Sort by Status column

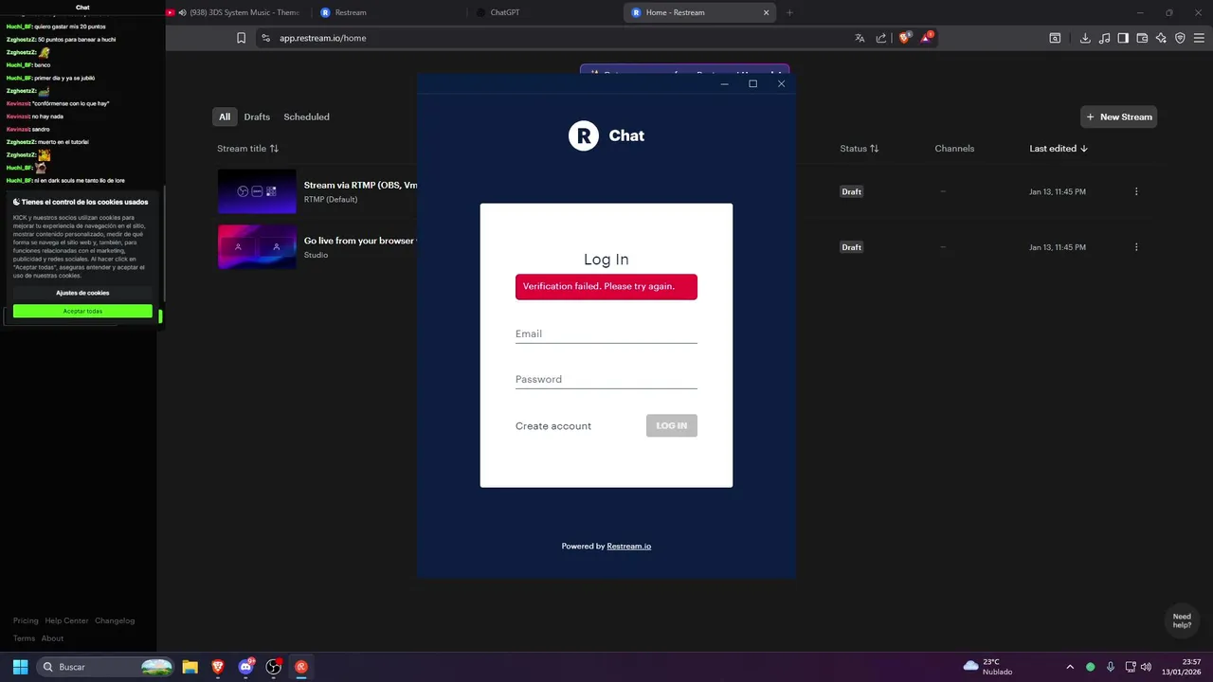tap(859, 149)
